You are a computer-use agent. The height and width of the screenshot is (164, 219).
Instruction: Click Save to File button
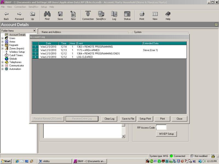(128, 119)
